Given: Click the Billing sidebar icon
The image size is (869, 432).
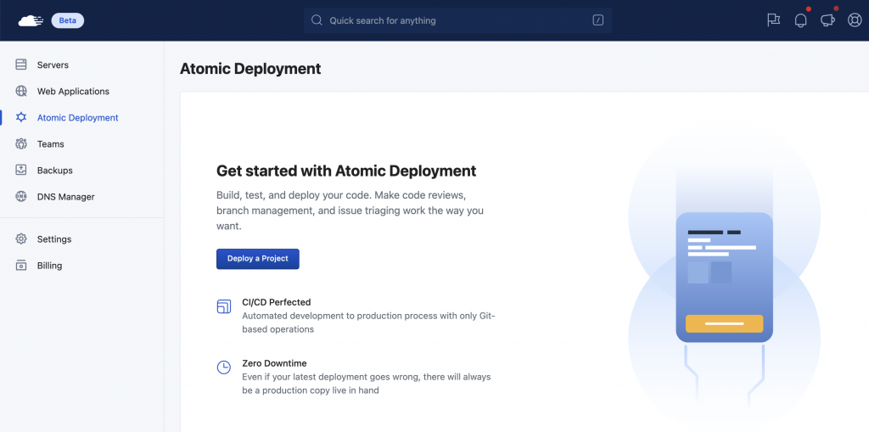Looking at the screenshot, I should tap(21, 265).
